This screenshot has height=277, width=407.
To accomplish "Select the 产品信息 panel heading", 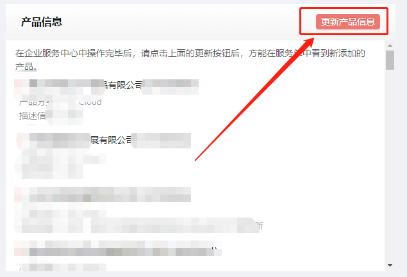I will 42,22.
